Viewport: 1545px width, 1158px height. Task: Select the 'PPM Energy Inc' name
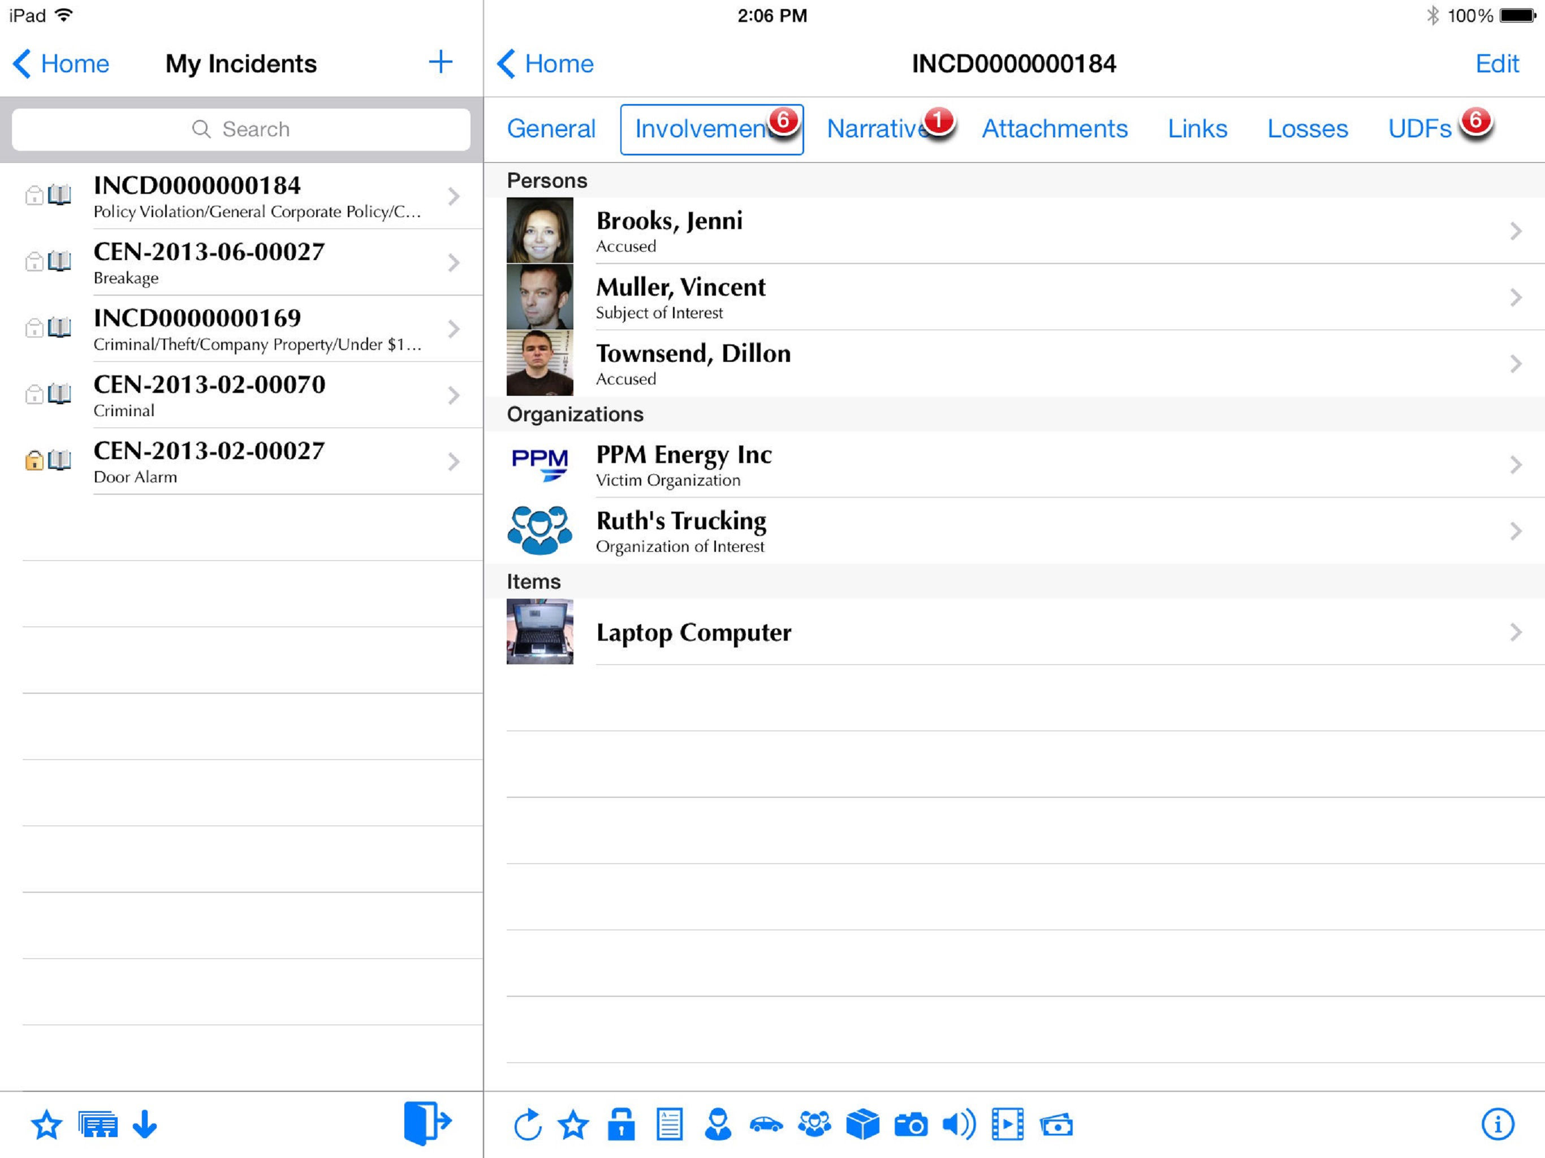point(684,455)
